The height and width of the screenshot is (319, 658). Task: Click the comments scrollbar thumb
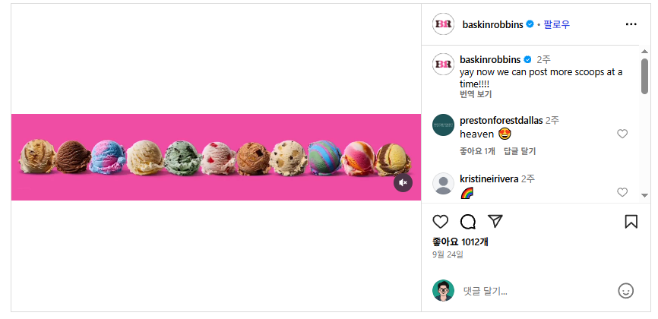pyautogui.click(x=644, y=76)
